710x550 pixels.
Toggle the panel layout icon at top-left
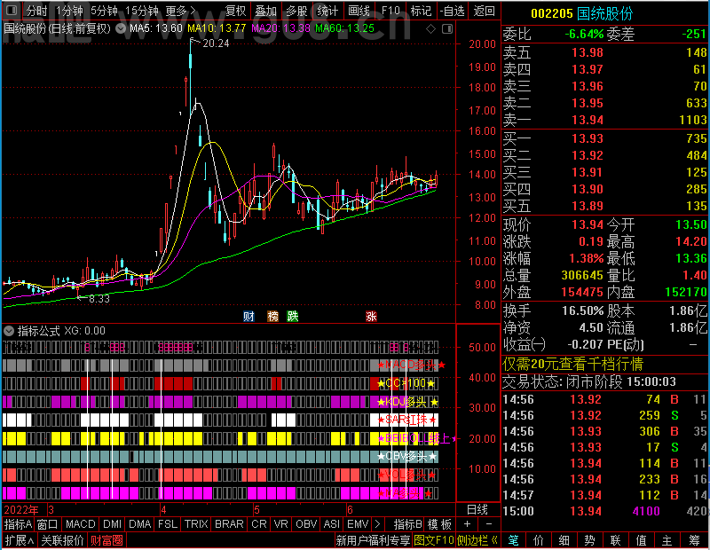pyautogui.click(x=12, y=10)
